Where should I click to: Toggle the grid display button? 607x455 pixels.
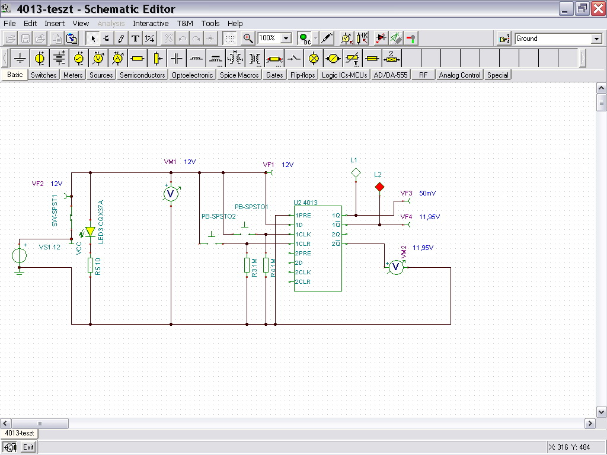click(229, 39)
